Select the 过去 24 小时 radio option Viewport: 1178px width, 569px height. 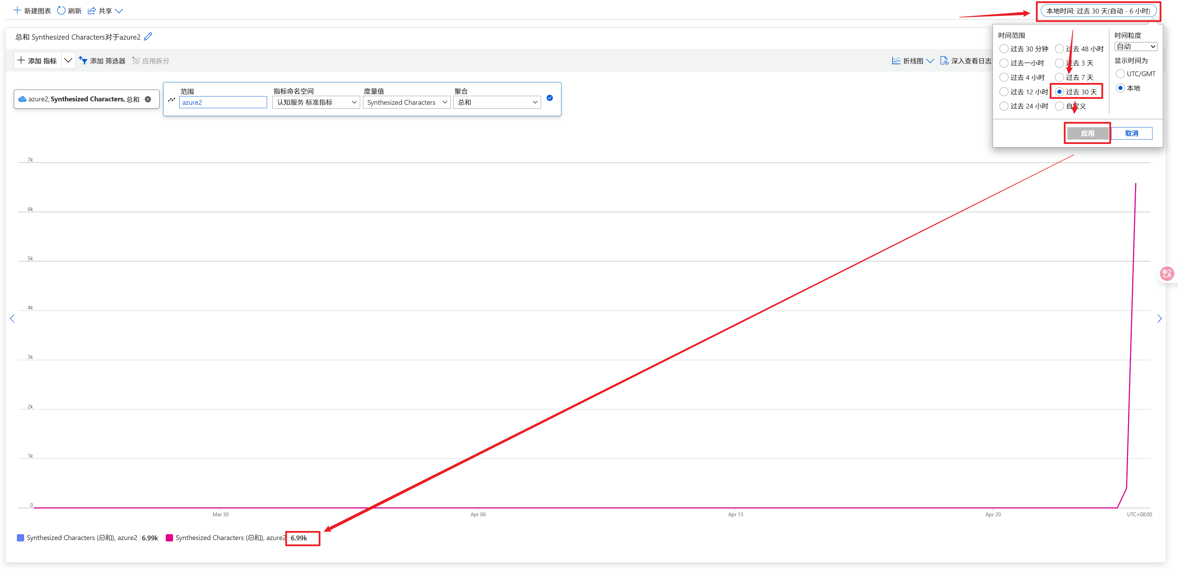click(1004, 106)
